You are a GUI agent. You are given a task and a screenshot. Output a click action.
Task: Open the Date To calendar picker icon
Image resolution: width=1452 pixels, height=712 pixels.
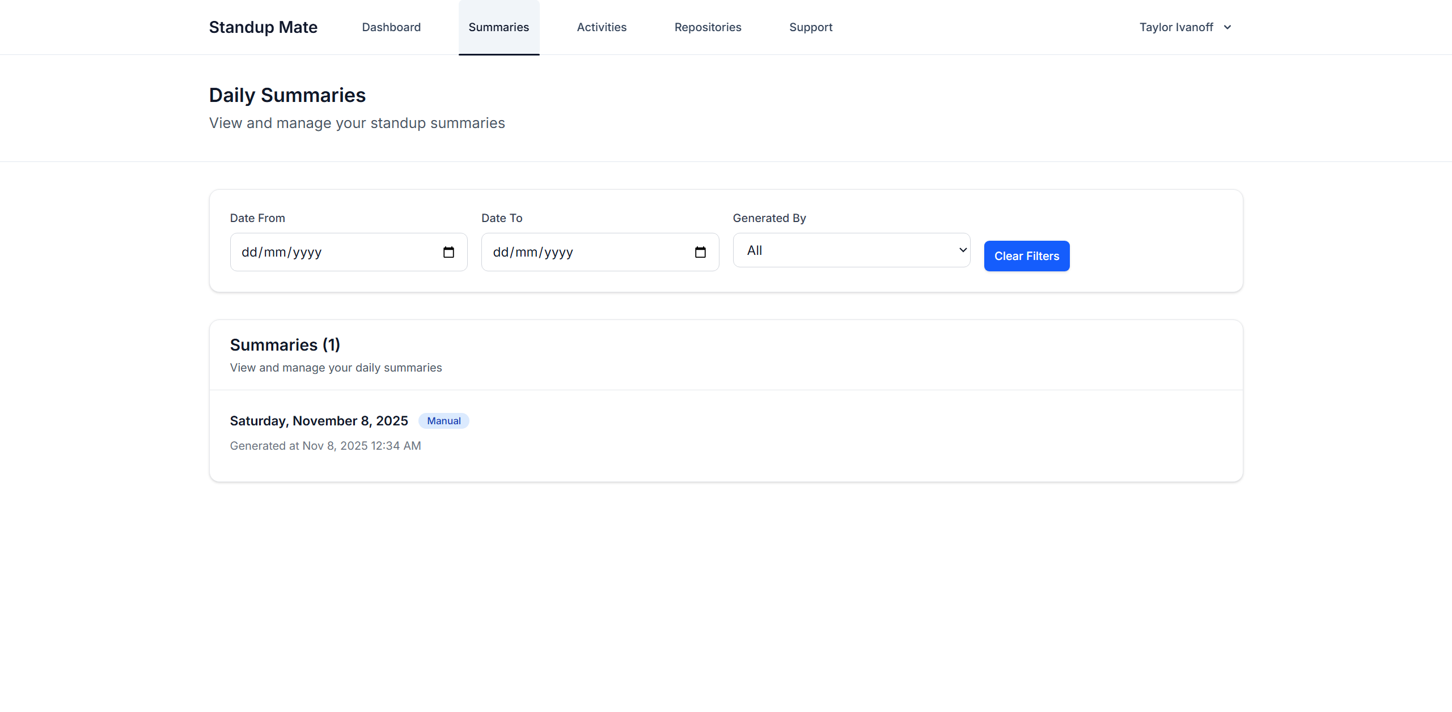700,252
